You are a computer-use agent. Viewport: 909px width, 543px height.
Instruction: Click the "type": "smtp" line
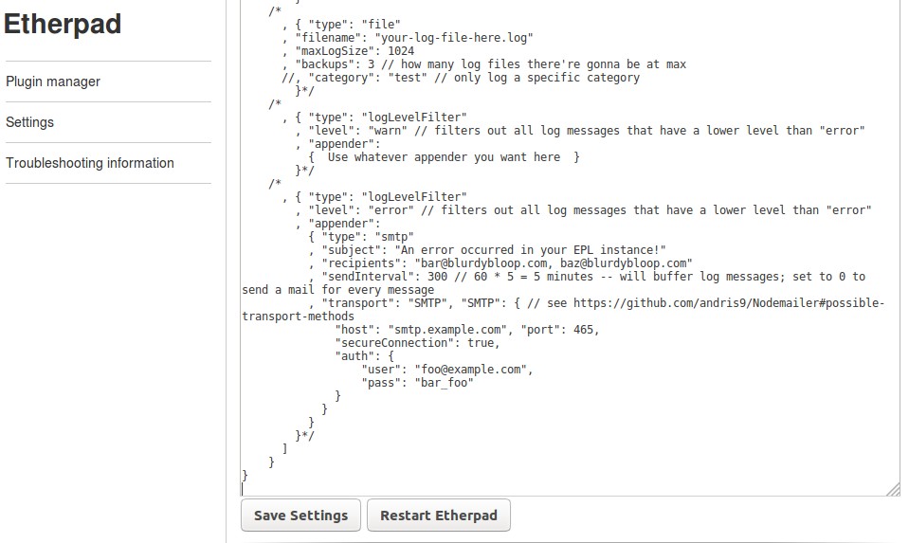pos(367,237)
